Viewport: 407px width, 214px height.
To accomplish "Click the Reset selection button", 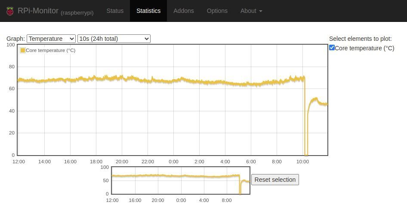I will pos(275,180).
